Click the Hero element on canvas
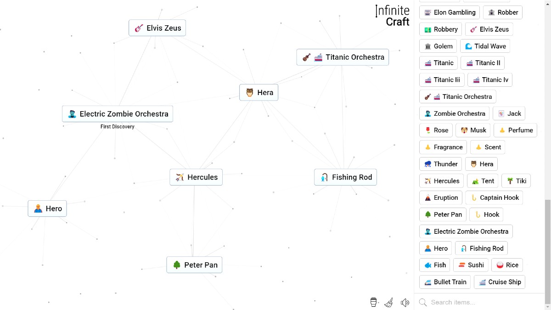 pos(47,209)
